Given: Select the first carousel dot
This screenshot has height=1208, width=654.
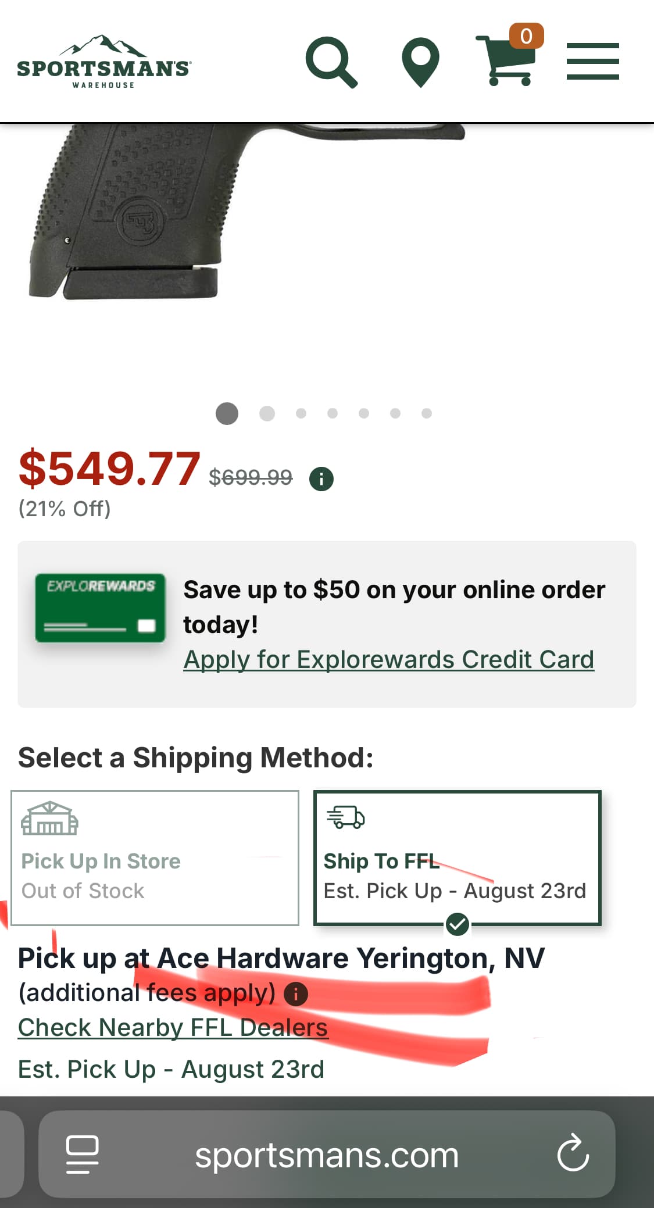Looking at the screenshot, I should [227, 413].
